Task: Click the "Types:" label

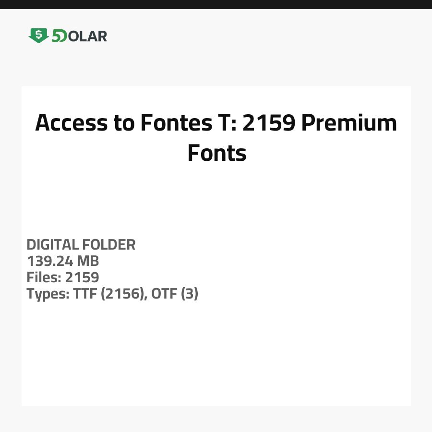Action: click(48, 294)
